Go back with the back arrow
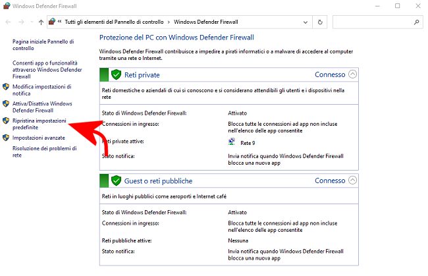This screenshot has width=428, height=276. pyautogui.click(x=8, y=22)
